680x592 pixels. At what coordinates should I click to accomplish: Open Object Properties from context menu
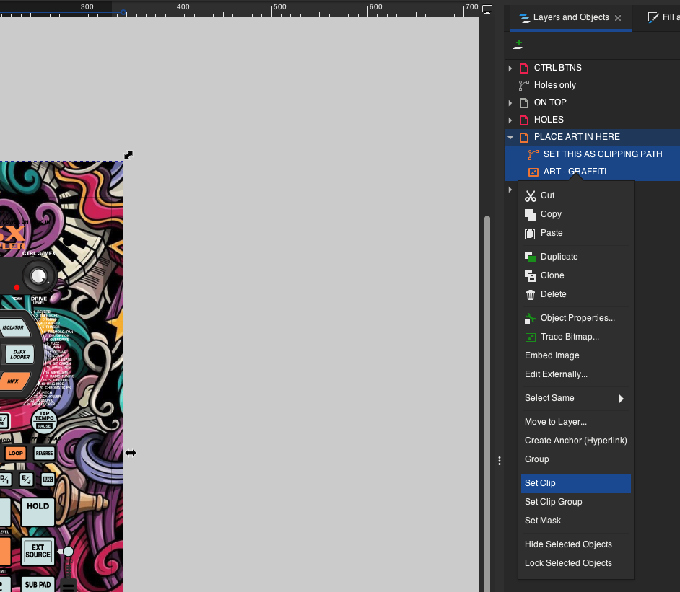coord(577,318)
